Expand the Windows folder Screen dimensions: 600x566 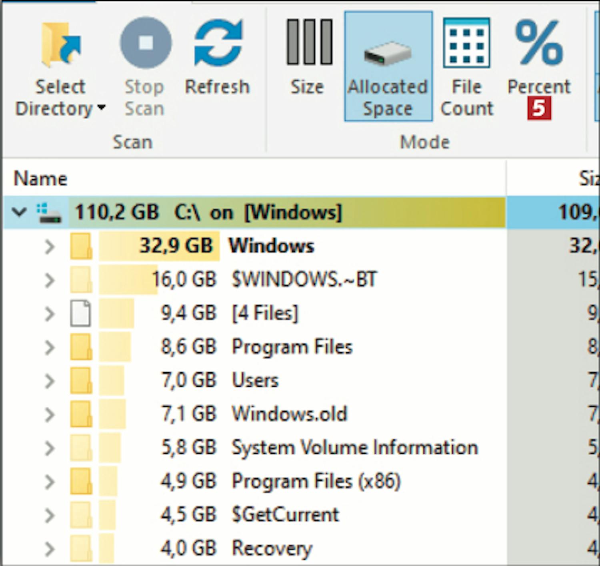click(49, 247)
